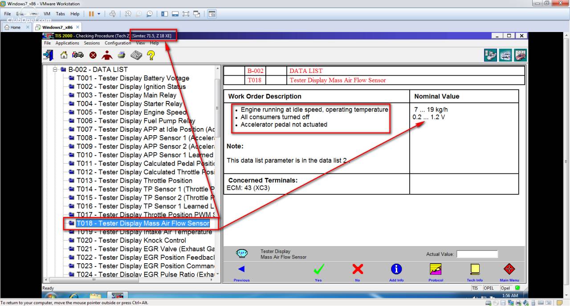Image resolution: width=570 pixels, height=306 pixels.
Task: Click the exit door icon in TIS toolbar
Action: click(48, 55)
